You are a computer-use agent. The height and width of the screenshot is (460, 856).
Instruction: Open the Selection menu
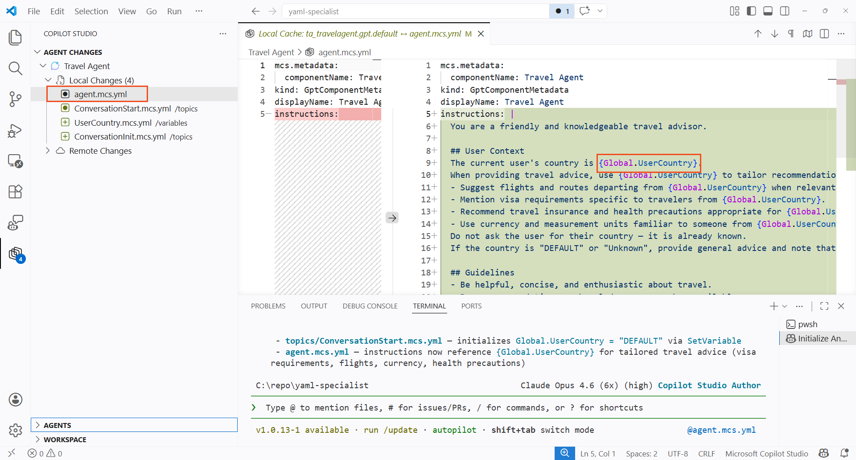pyautogui.click(x=91, y=11)
